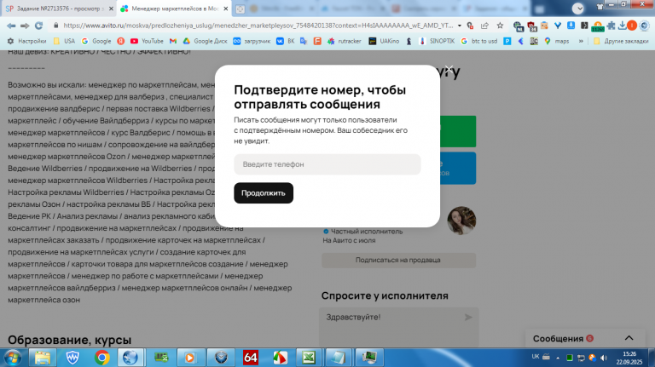
Task: Close the phone confirmation dialog
Action: (x=449, y=70)
